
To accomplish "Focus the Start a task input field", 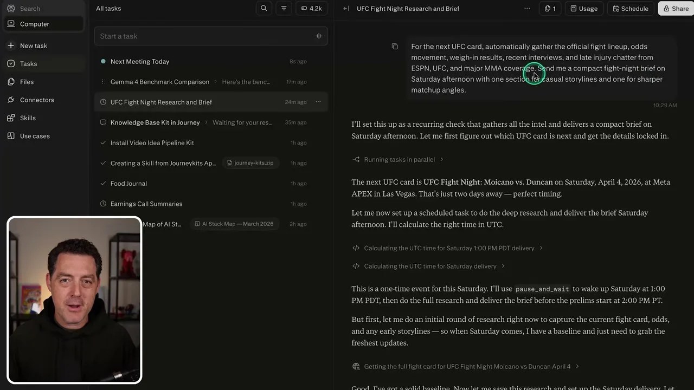I will click(210, 36).
